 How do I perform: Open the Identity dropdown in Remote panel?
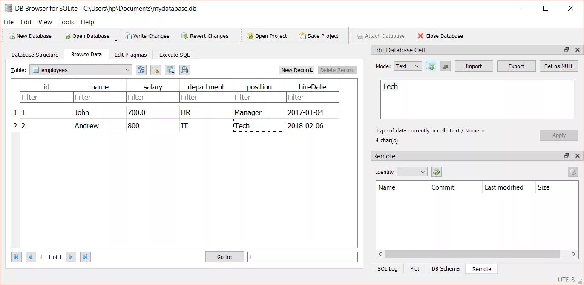pos(412,172)
